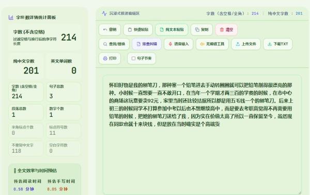This screenshot has height=195, width=310.
Task: Clear the editor with 清空
Action: pyautogui.click(x=226, y=30)
